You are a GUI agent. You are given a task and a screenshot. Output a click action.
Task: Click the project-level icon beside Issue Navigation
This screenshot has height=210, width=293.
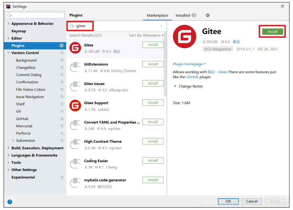pos(62,97)
